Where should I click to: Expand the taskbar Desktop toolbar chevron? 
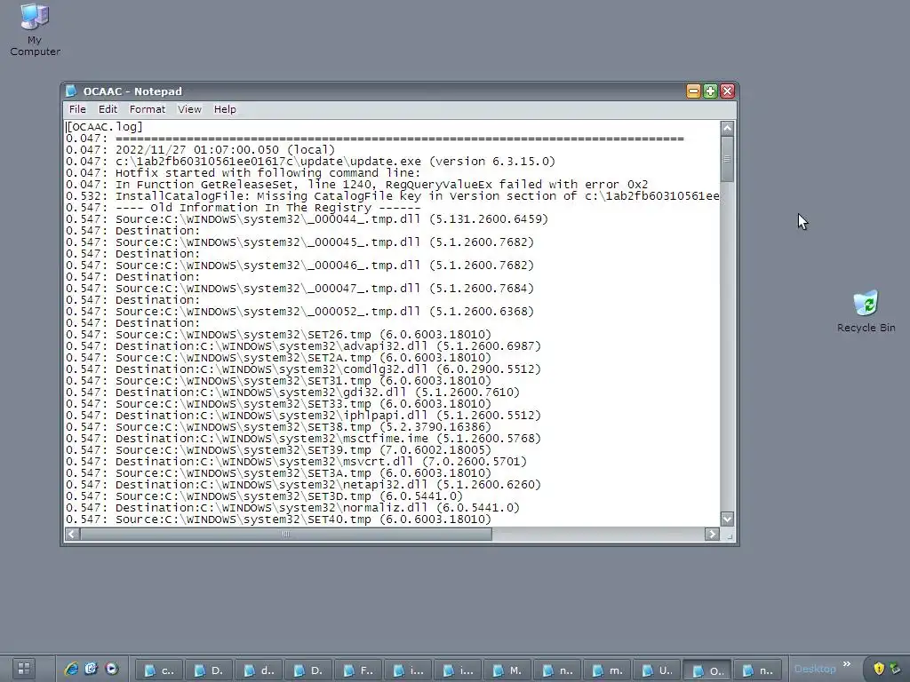(x=847, y=664)
